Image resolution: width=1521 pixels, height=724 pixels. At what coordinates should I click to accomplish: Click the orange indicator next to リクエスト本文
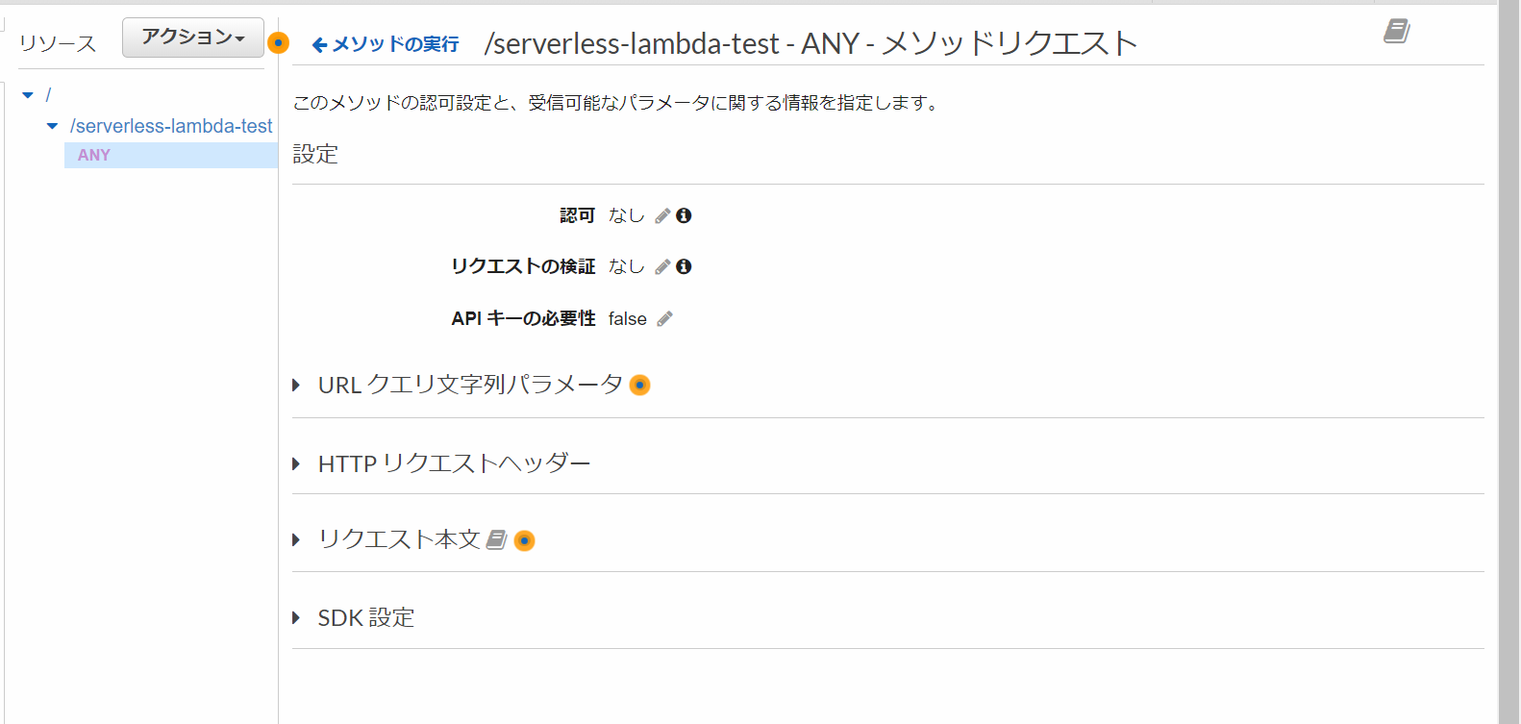(x=524, y=540)
